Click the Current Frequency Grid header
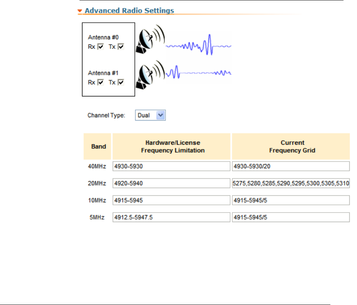Viewport: 357px width, 305px height. (291, 146)
